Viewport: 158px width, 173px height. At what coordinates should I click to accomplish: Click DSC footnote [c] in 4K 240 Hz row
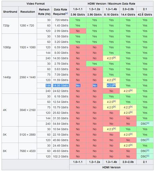click(x=148, y=123)
